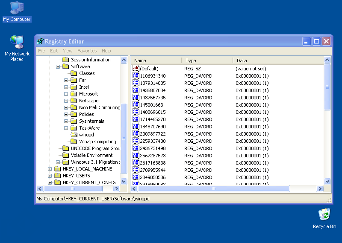342x243 pixels.
Task: Select the Sysinternals key in tree
Action: (x=91, y=121)
